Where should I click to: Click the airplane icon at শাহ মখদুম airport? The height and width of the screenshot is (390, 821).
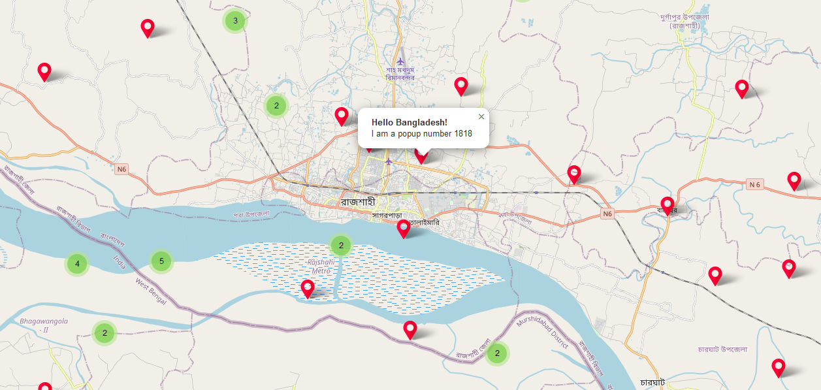(x=400, y=62)
